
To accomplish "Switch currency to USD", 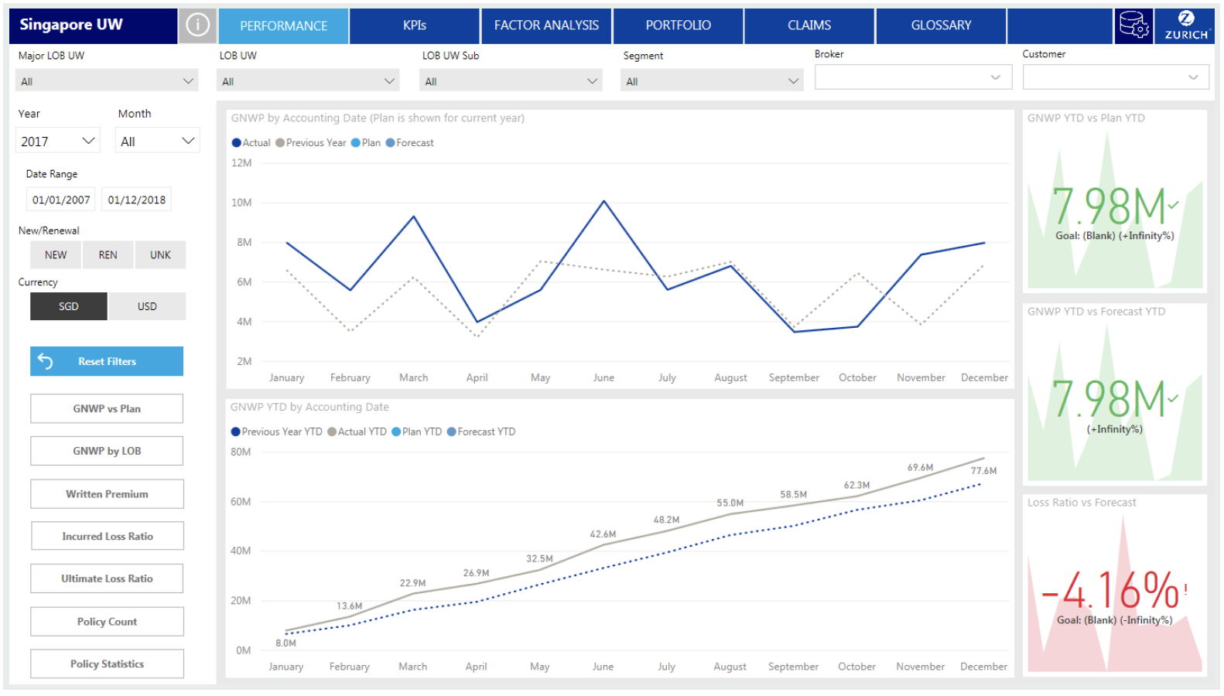I will pos(147,306).
